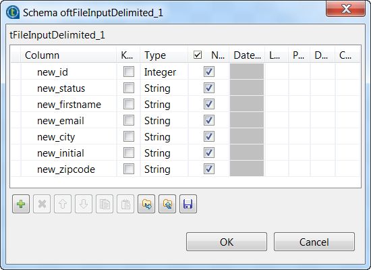This screenshot has width=371, height=270.
Task: Click the Cancel button
Action: coord(314,242)
